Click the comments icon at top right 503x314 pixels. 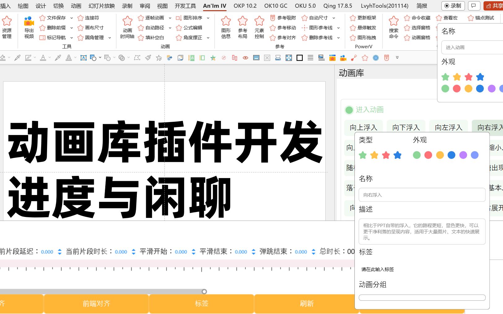click(474, 6)
